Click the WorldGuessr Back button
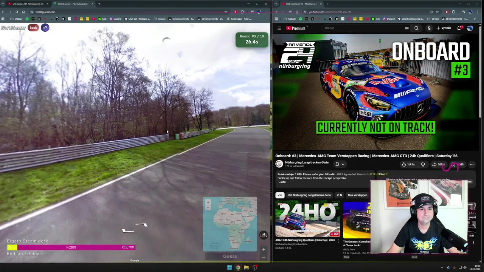 coord(33,28)
